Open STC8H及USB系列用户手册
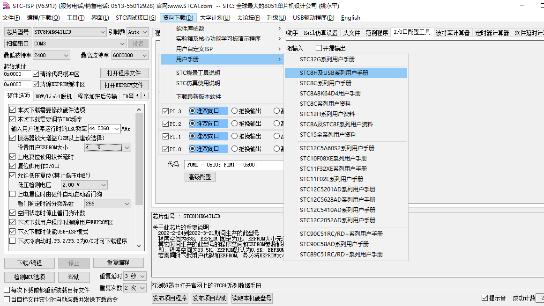 [346, 73]
